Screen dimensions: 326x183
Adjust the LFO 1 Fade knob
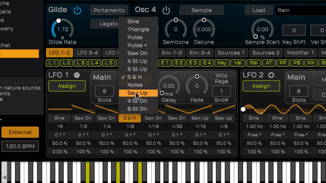(197, 86)
